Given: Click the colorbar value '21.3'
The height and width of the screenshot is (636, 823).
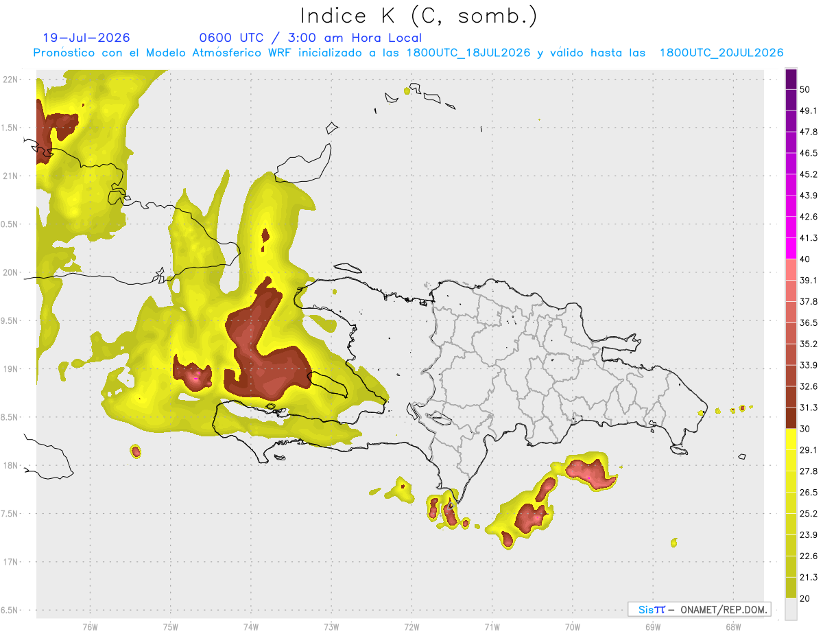Looking at the screenshot, I should 809,577.
